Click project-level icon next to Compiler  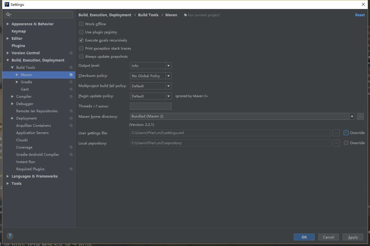[71, 96]
